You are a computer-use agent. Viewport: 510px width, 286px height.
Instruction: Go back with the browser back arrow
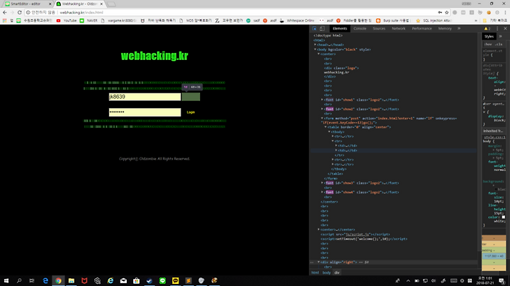point(4,12)
